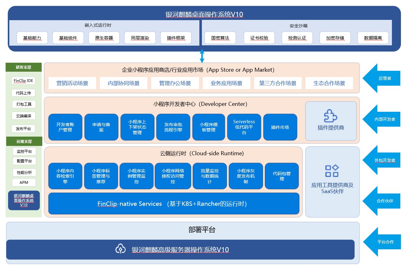Image resolution: width=414 pixels, height=267 pixels.
Task: Select the 代码包管理 block
Action: pyautogui.click(x=282, y=176)
